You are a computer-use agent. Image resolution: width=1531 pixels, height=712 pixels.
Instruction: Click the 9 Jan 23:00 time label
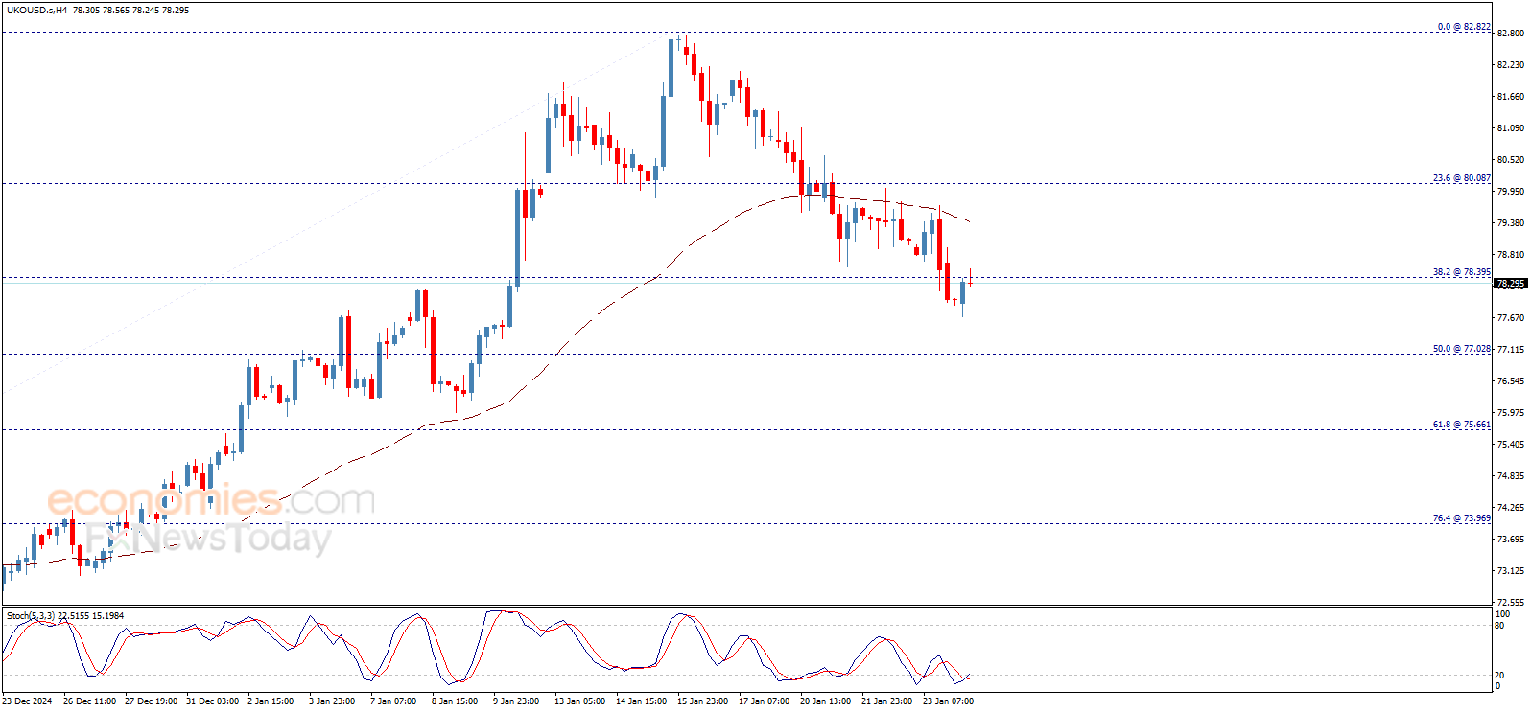[516, 701]
